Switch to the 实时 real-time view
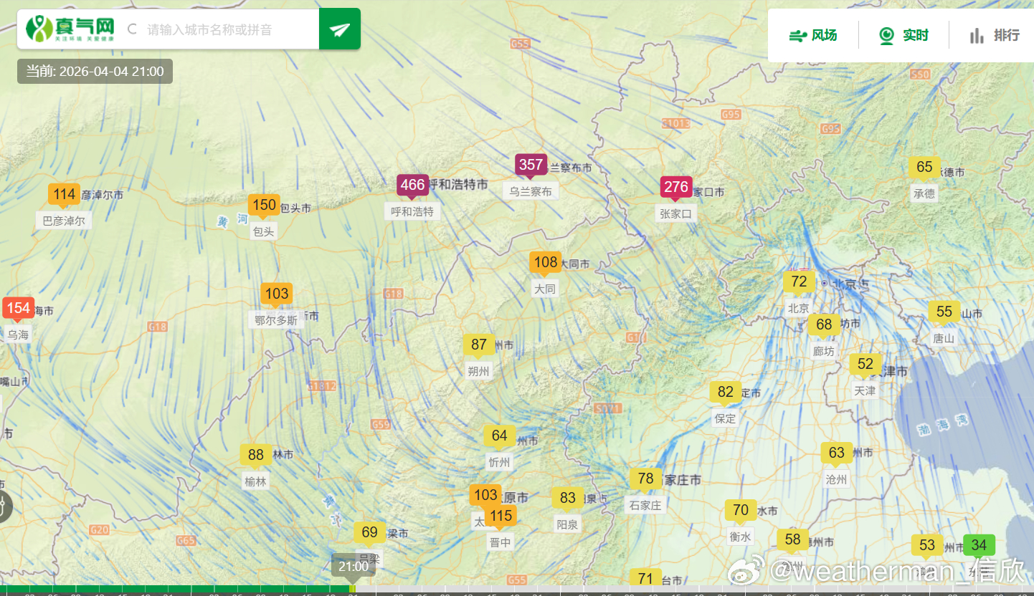 904,35
